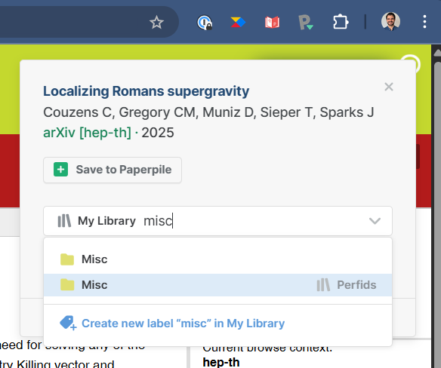Screen dimensions: 441x368
Task: Close the Paperpile popup
Action: coord(389,87)
